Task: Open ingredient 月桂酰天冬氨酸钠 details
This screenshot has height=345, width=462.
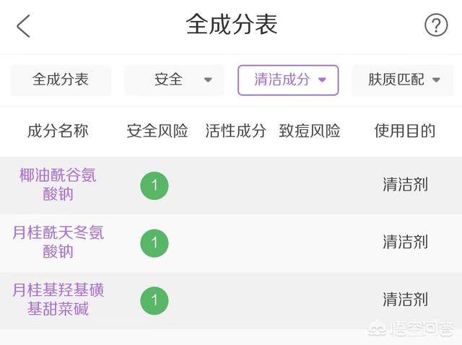Action: click(58, 243)
